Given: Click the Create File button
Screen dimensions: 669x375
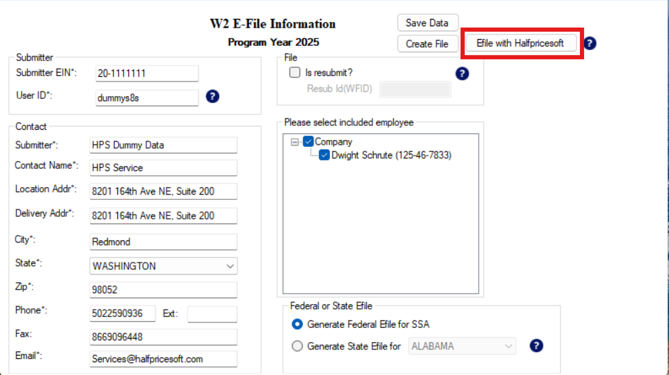Looking at the screenshot, I should 427,44.
